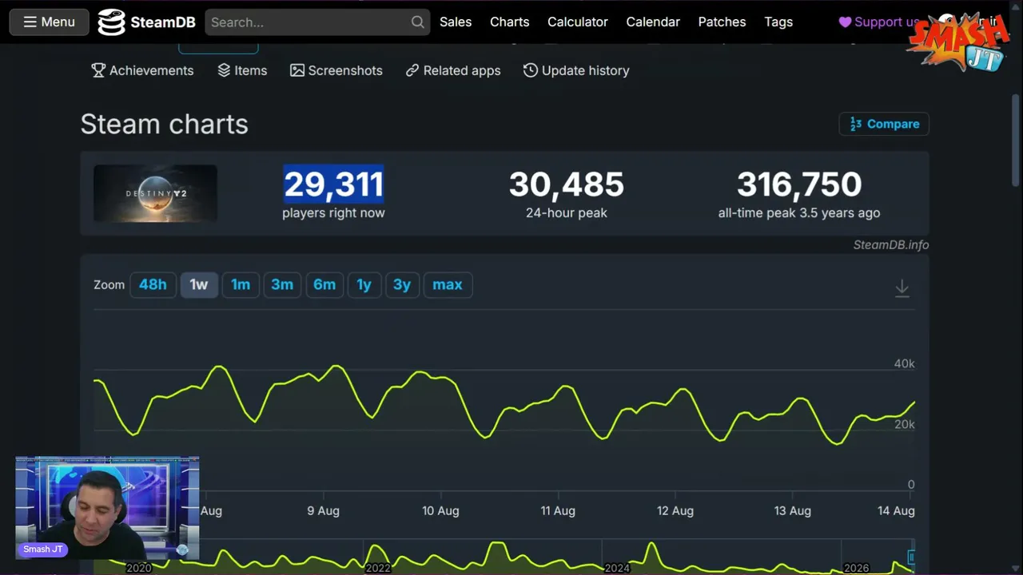Open the Sales page
Image resolution: width=1023 pixels, height=575 pixels.
(456, 22)
